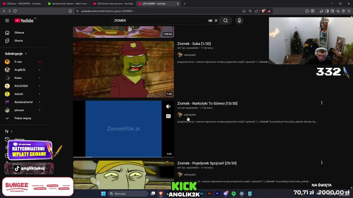Click the magnifier search button
Screen dimensions: 353x198
226,21
